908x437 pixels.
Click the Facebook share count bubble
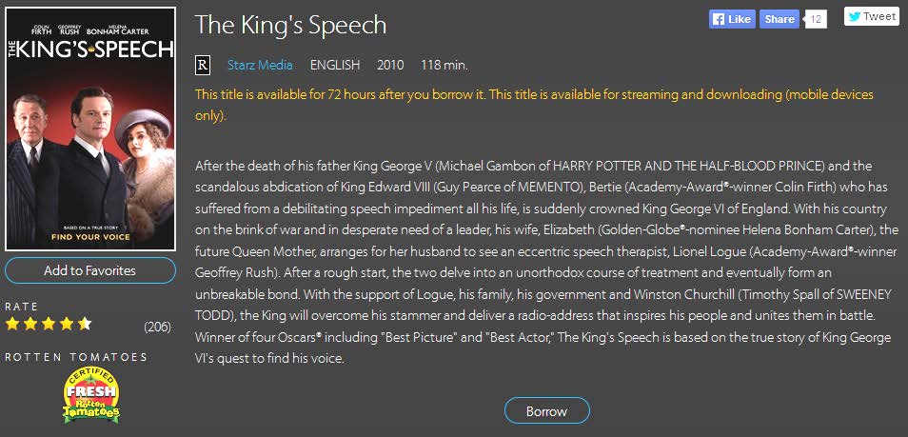tap(816, 19)
